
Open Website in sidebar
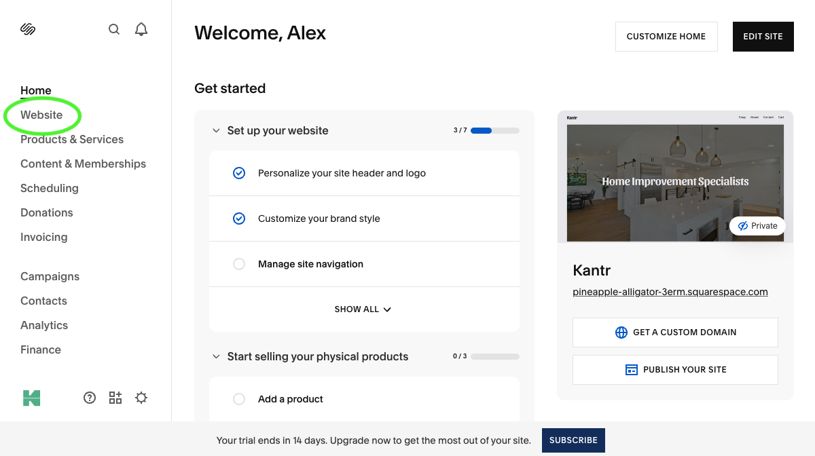[41, 115]
